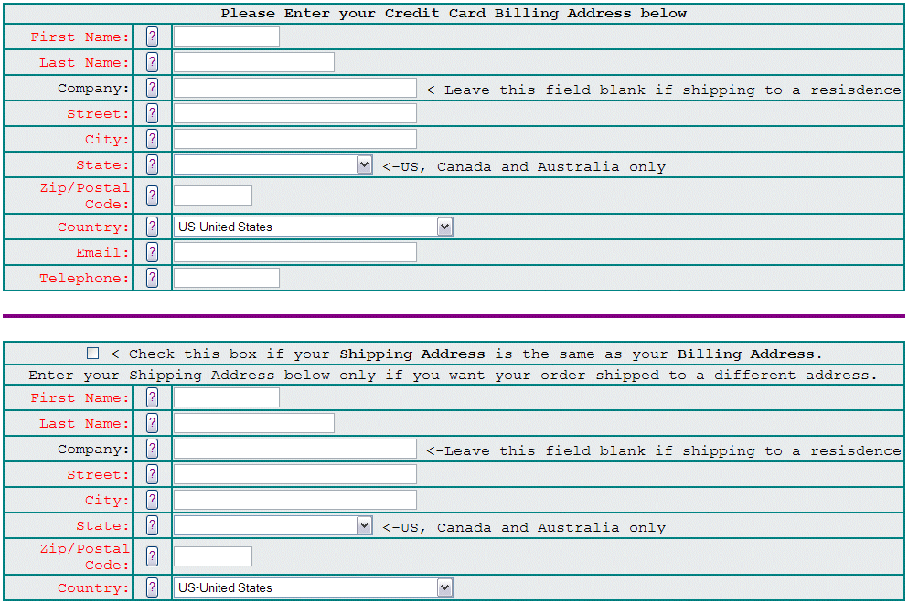Open the help icon beside billing Company
The image size is (908, 603).
153,88
